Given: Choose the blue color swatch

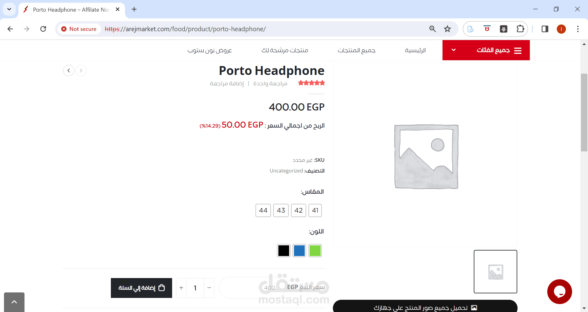Looking at the screenshot, I should tap(299, 251).
